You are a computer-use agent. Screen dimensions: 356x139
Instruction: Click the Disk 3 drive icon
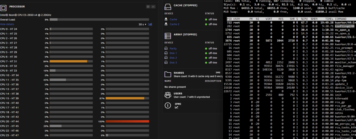(166, 63)
